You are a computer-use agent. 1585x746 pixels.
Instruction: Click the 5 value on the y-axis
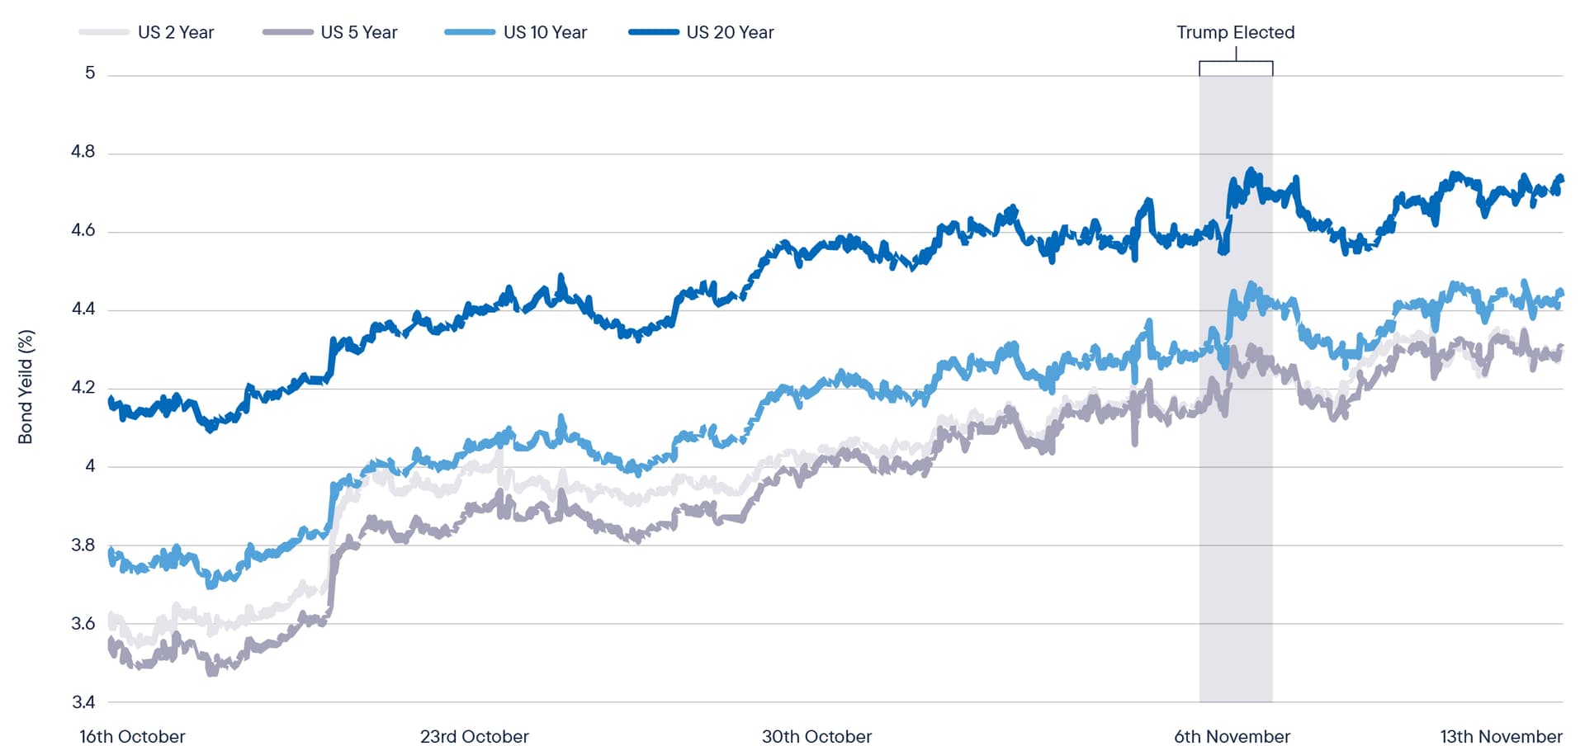[x=90, y=73]
